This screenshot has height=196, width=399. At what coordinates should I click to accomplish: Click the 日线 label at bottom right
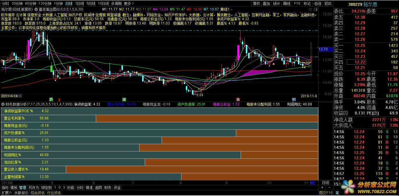coord(326,183)
